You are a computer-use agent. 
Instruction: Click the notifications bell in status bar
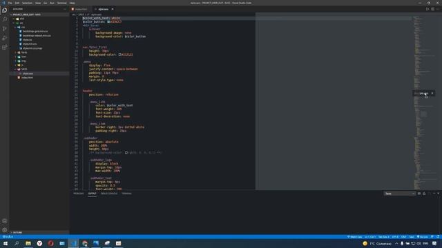pyautogui.click(x=438, y=237)
